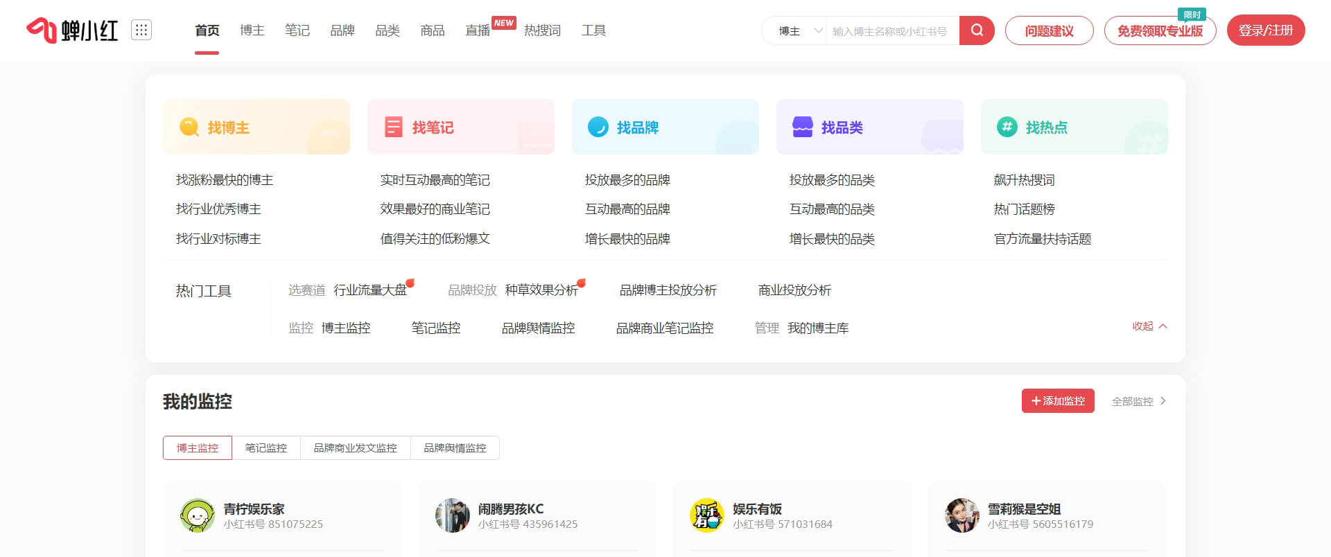Screen dimensions: 1331x557
Task: Open 品牌博主投放分析 tool
Action: pyautogui.click(x=668, y=290)
